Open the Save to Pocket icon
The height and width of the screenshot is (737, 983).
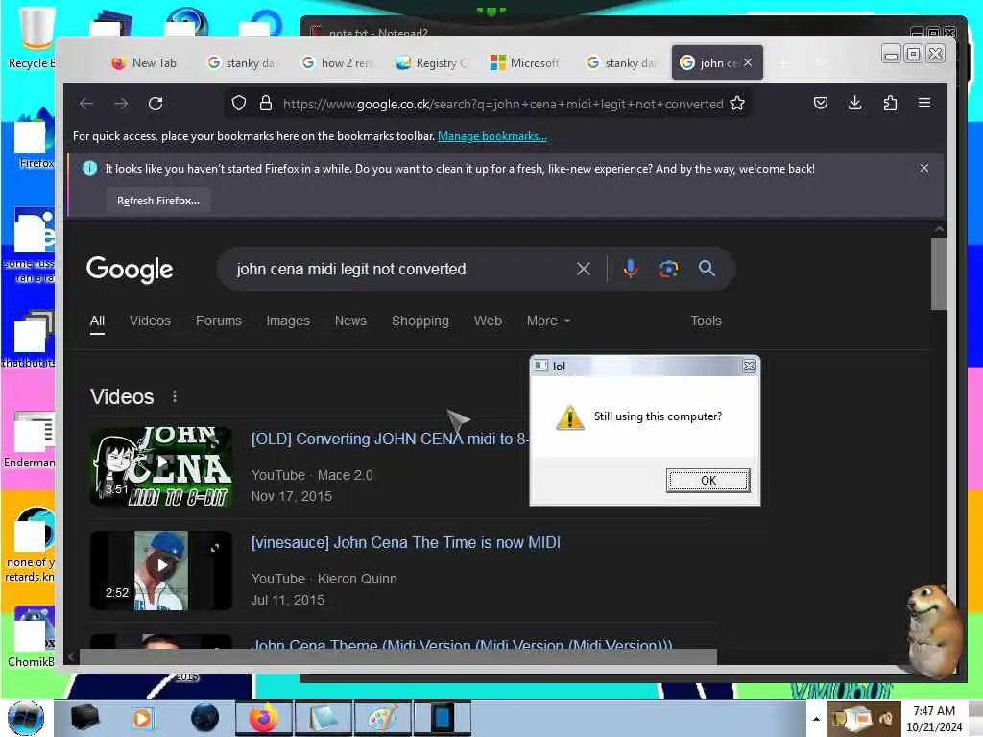821,104
